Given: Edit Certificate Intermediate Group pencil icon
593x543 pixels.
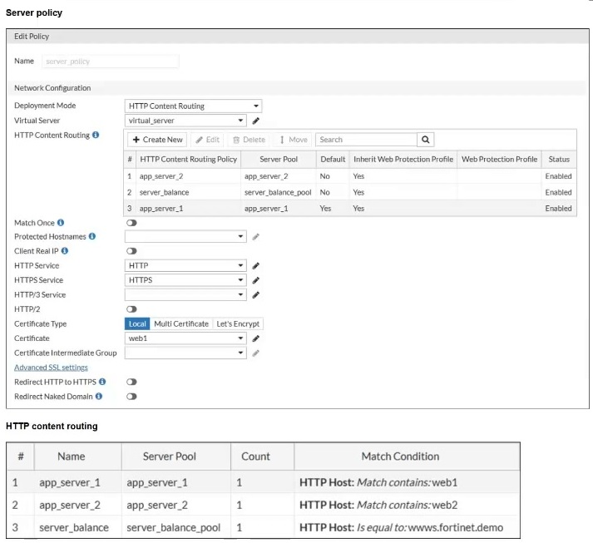Looking at the screenshot, I should [x=255, y=353].
